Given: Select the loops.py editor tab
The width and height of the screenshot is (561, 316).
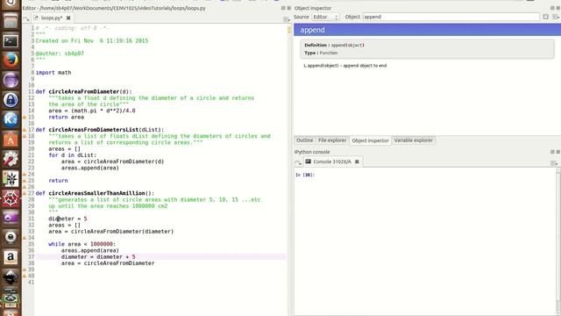Looking at the screenshot, I should point(52,18).
